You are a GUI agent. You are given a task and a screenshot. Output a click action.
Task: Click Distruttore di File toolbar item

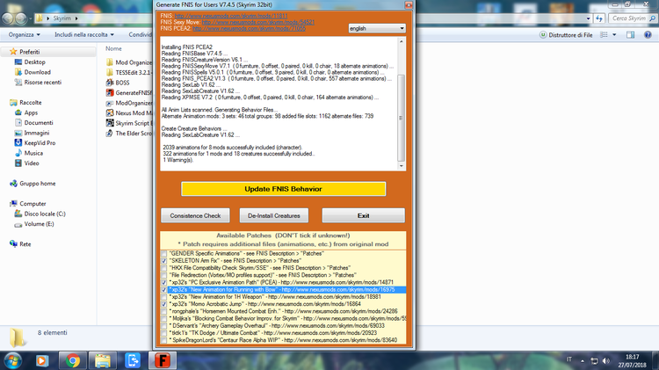tap(566, 35)
